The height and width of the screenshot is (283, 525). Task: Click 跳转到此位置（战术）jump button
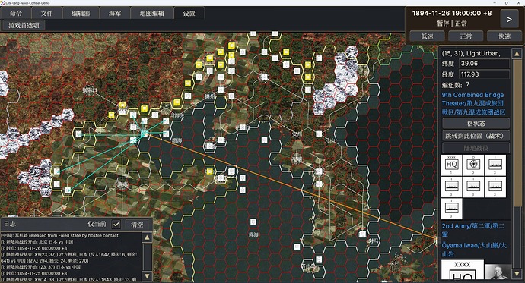pos(476,136)
